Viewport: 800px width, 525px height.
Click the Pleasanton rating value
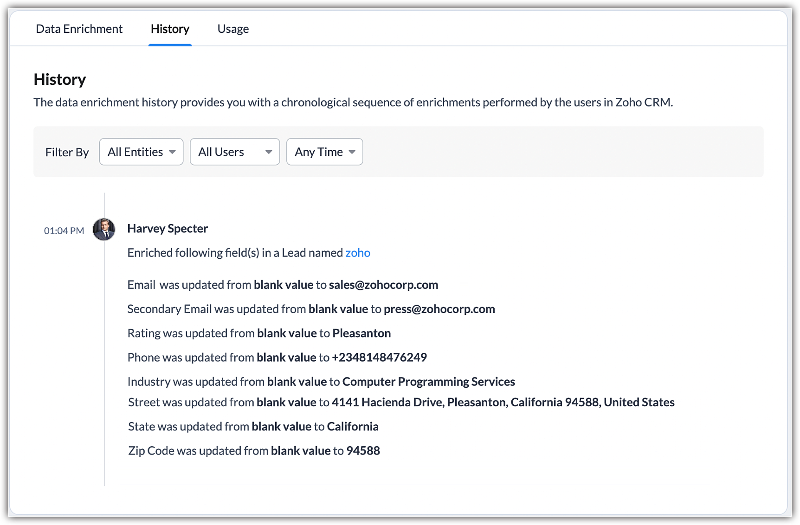pos(361,333)
